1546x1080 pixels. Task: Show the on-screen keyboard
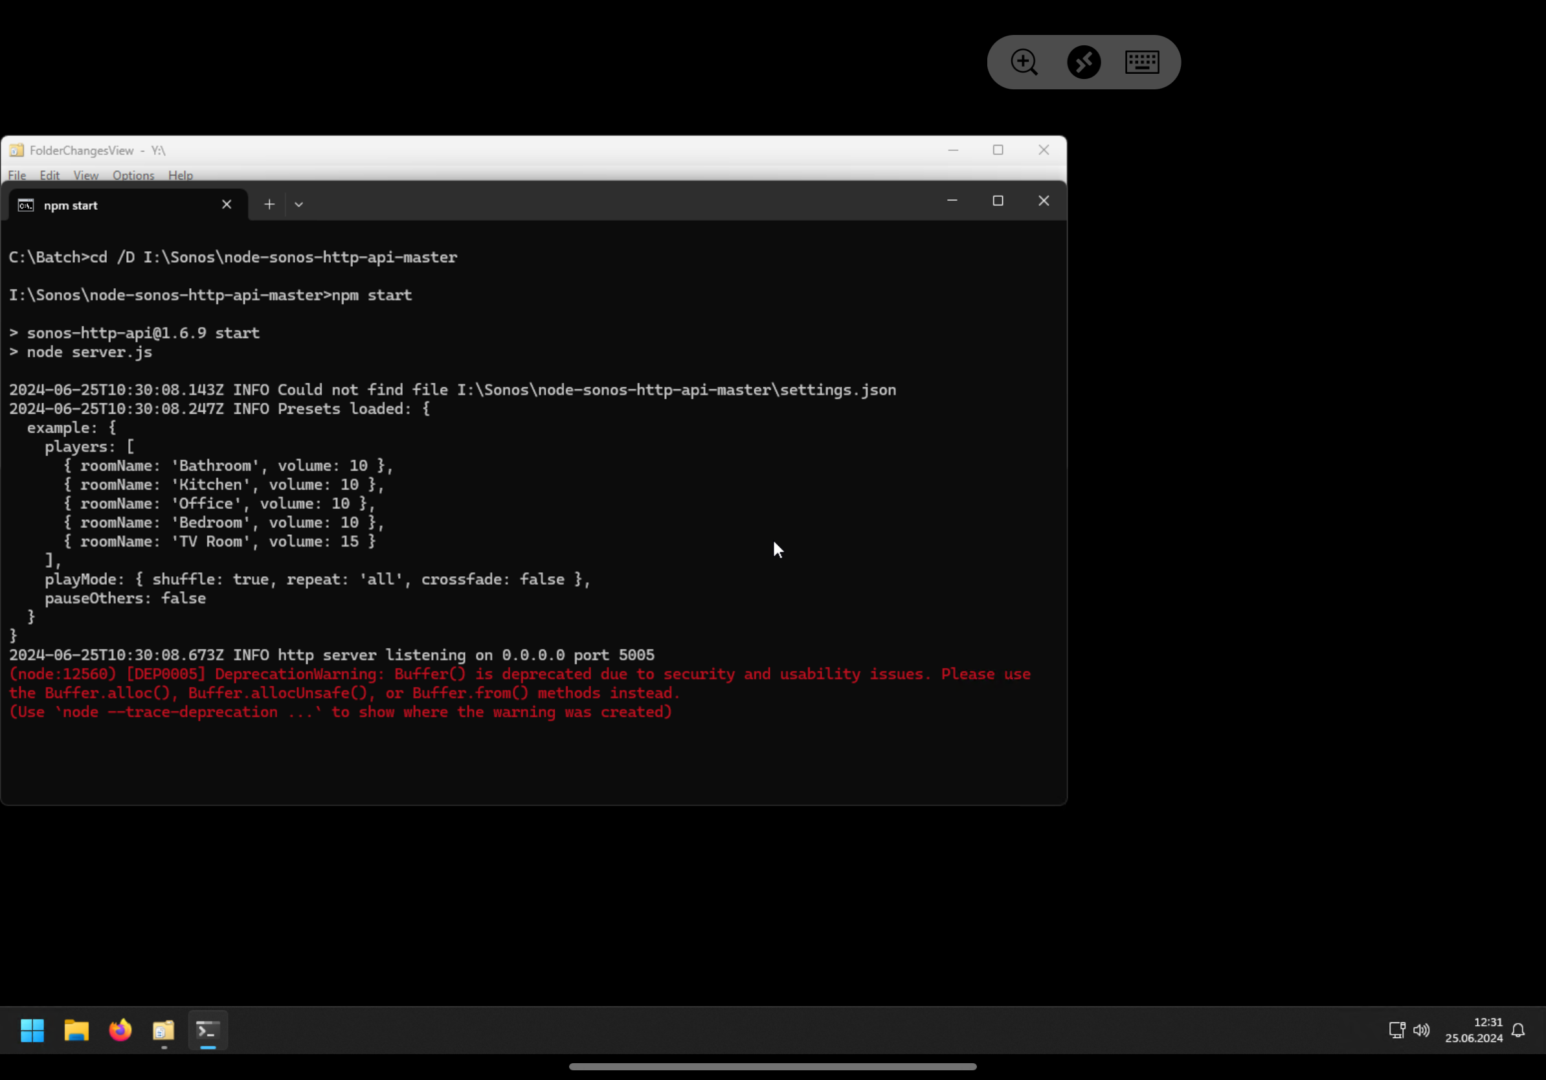(x=1142, y=62)
